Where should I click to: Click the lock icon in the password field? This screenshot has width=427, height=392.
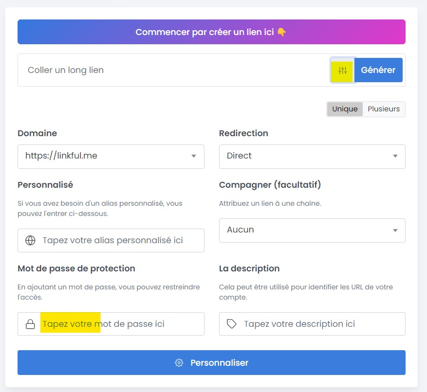[30, 324]
